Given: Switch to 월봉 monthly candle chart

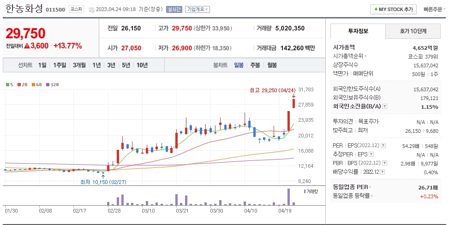Looking at the screenshot, I should [272, 65].
